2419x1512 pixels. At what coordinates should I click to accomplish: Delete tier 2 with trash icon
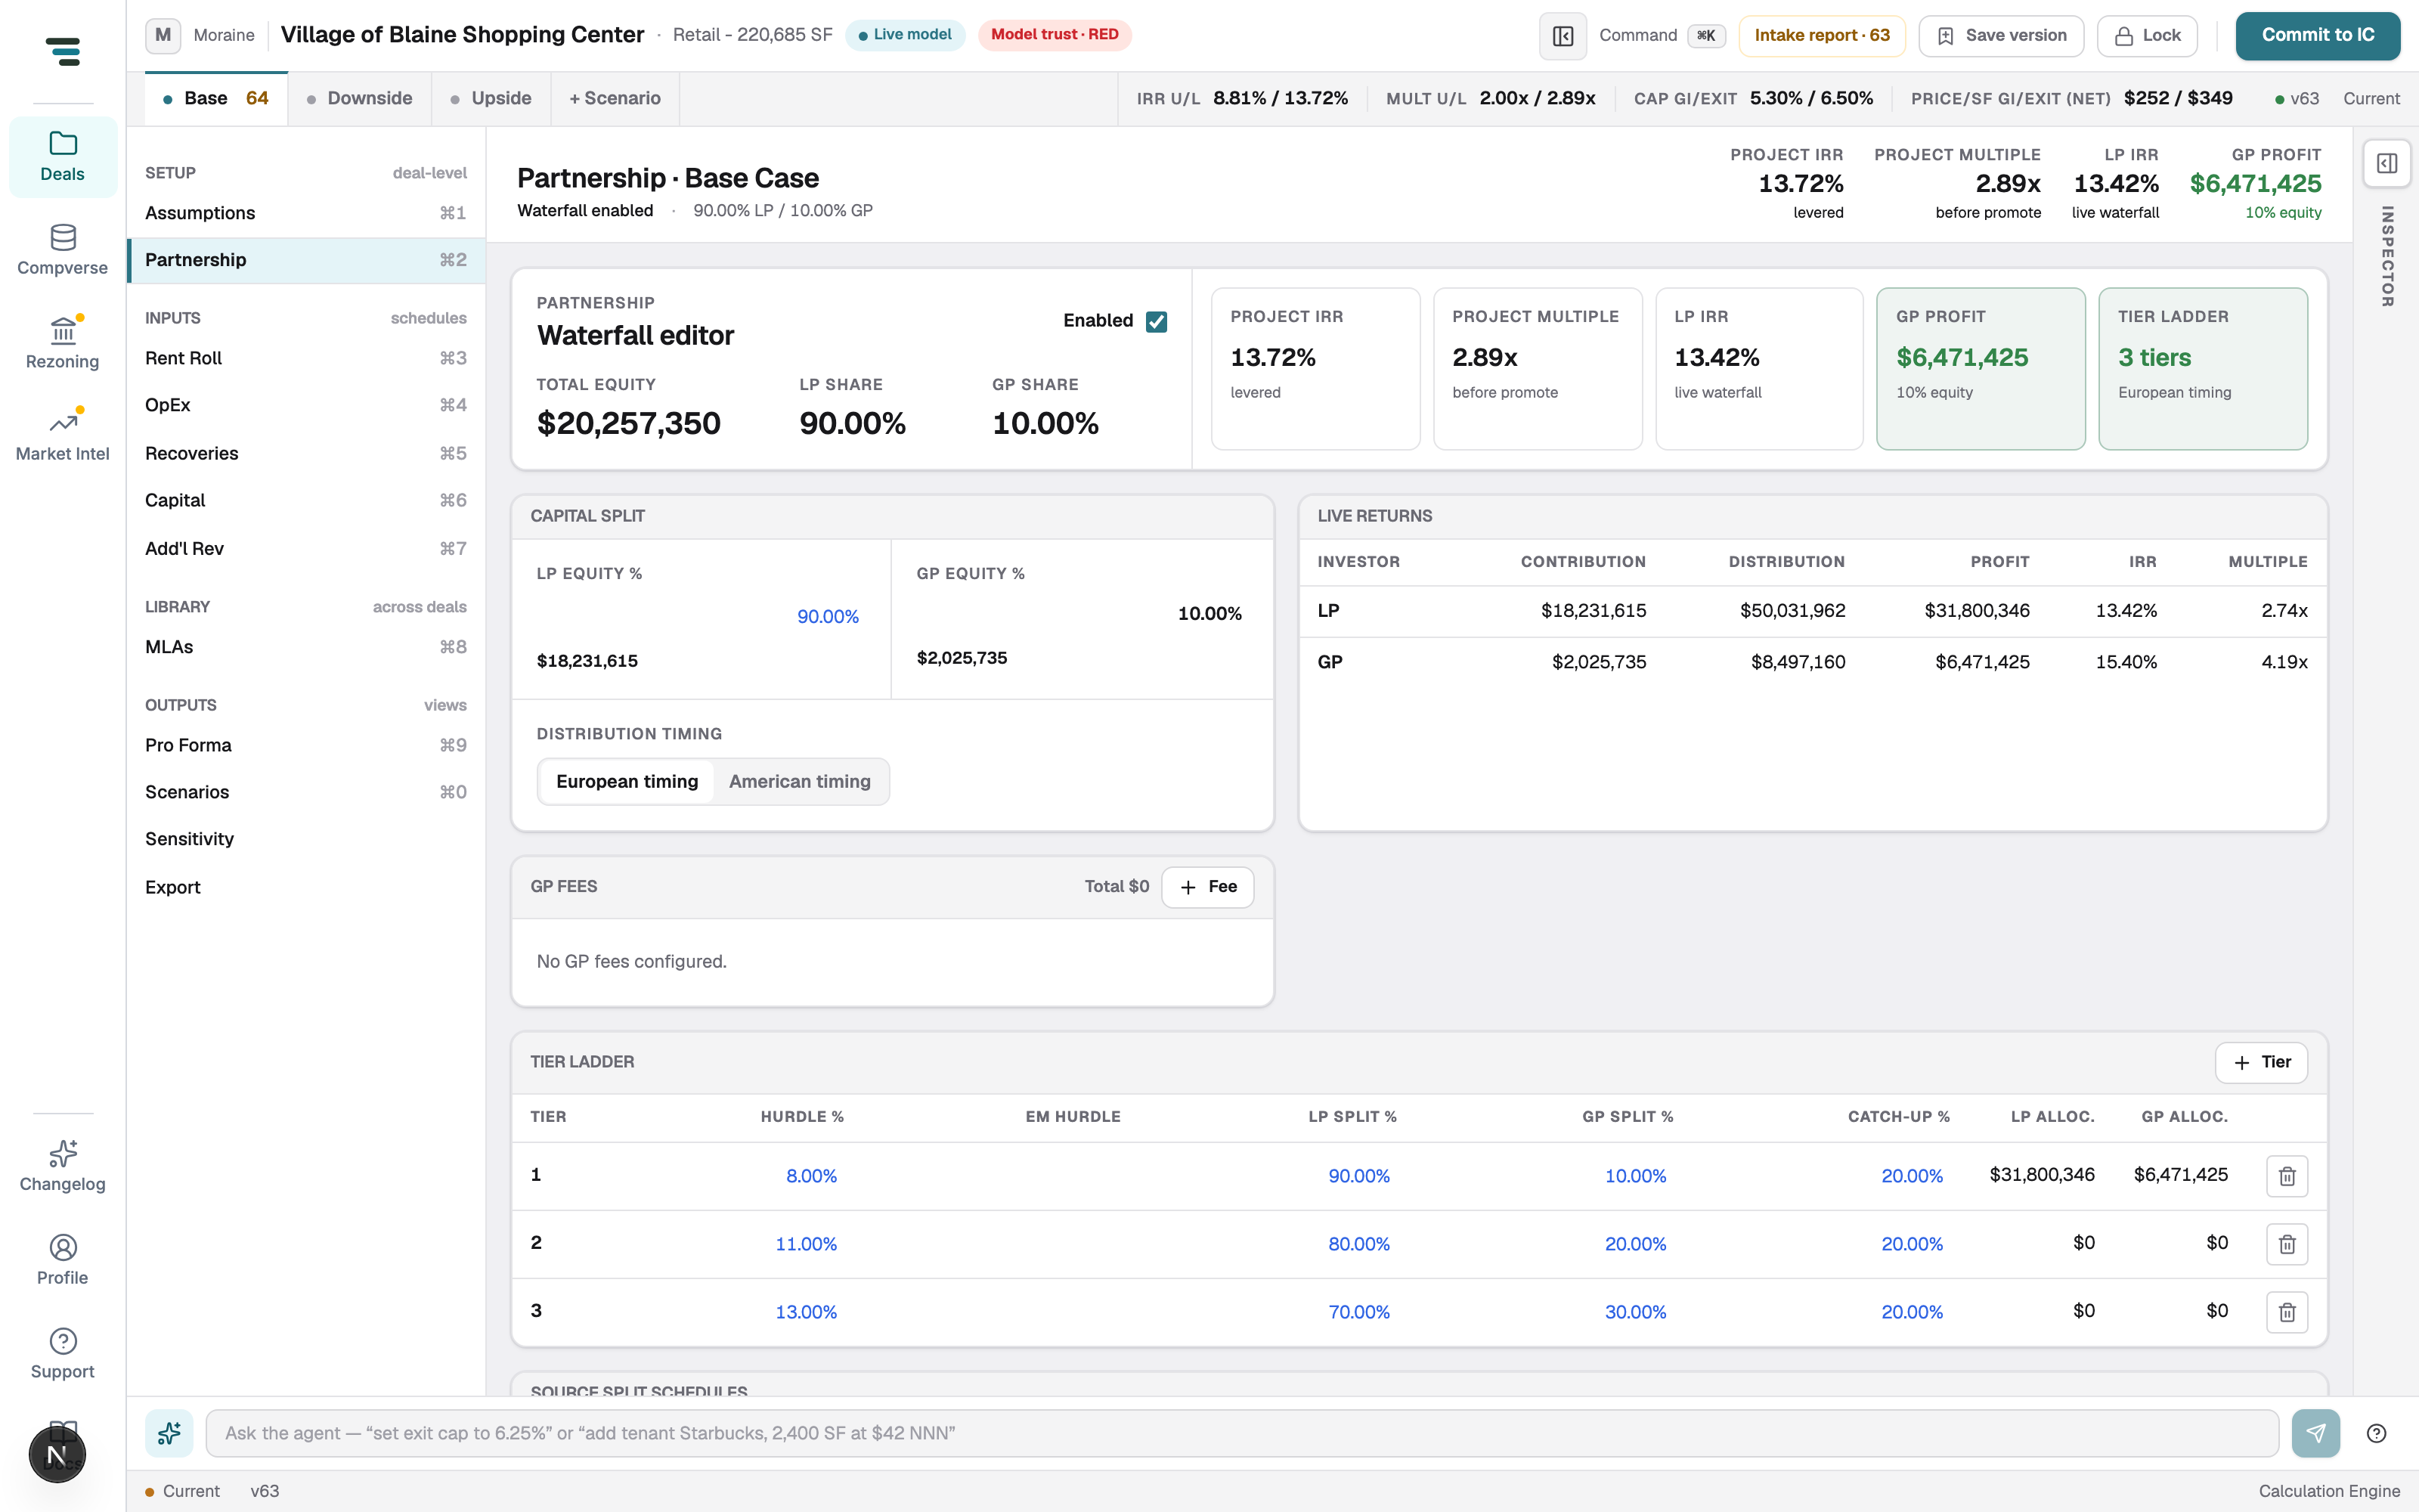[2287, 1244]
